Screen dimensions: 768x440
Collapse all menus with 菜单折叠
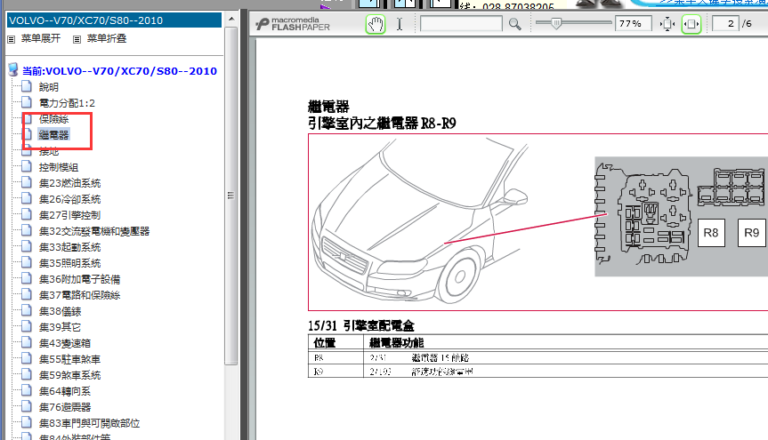pyautogui.click(x=107, y=38)
